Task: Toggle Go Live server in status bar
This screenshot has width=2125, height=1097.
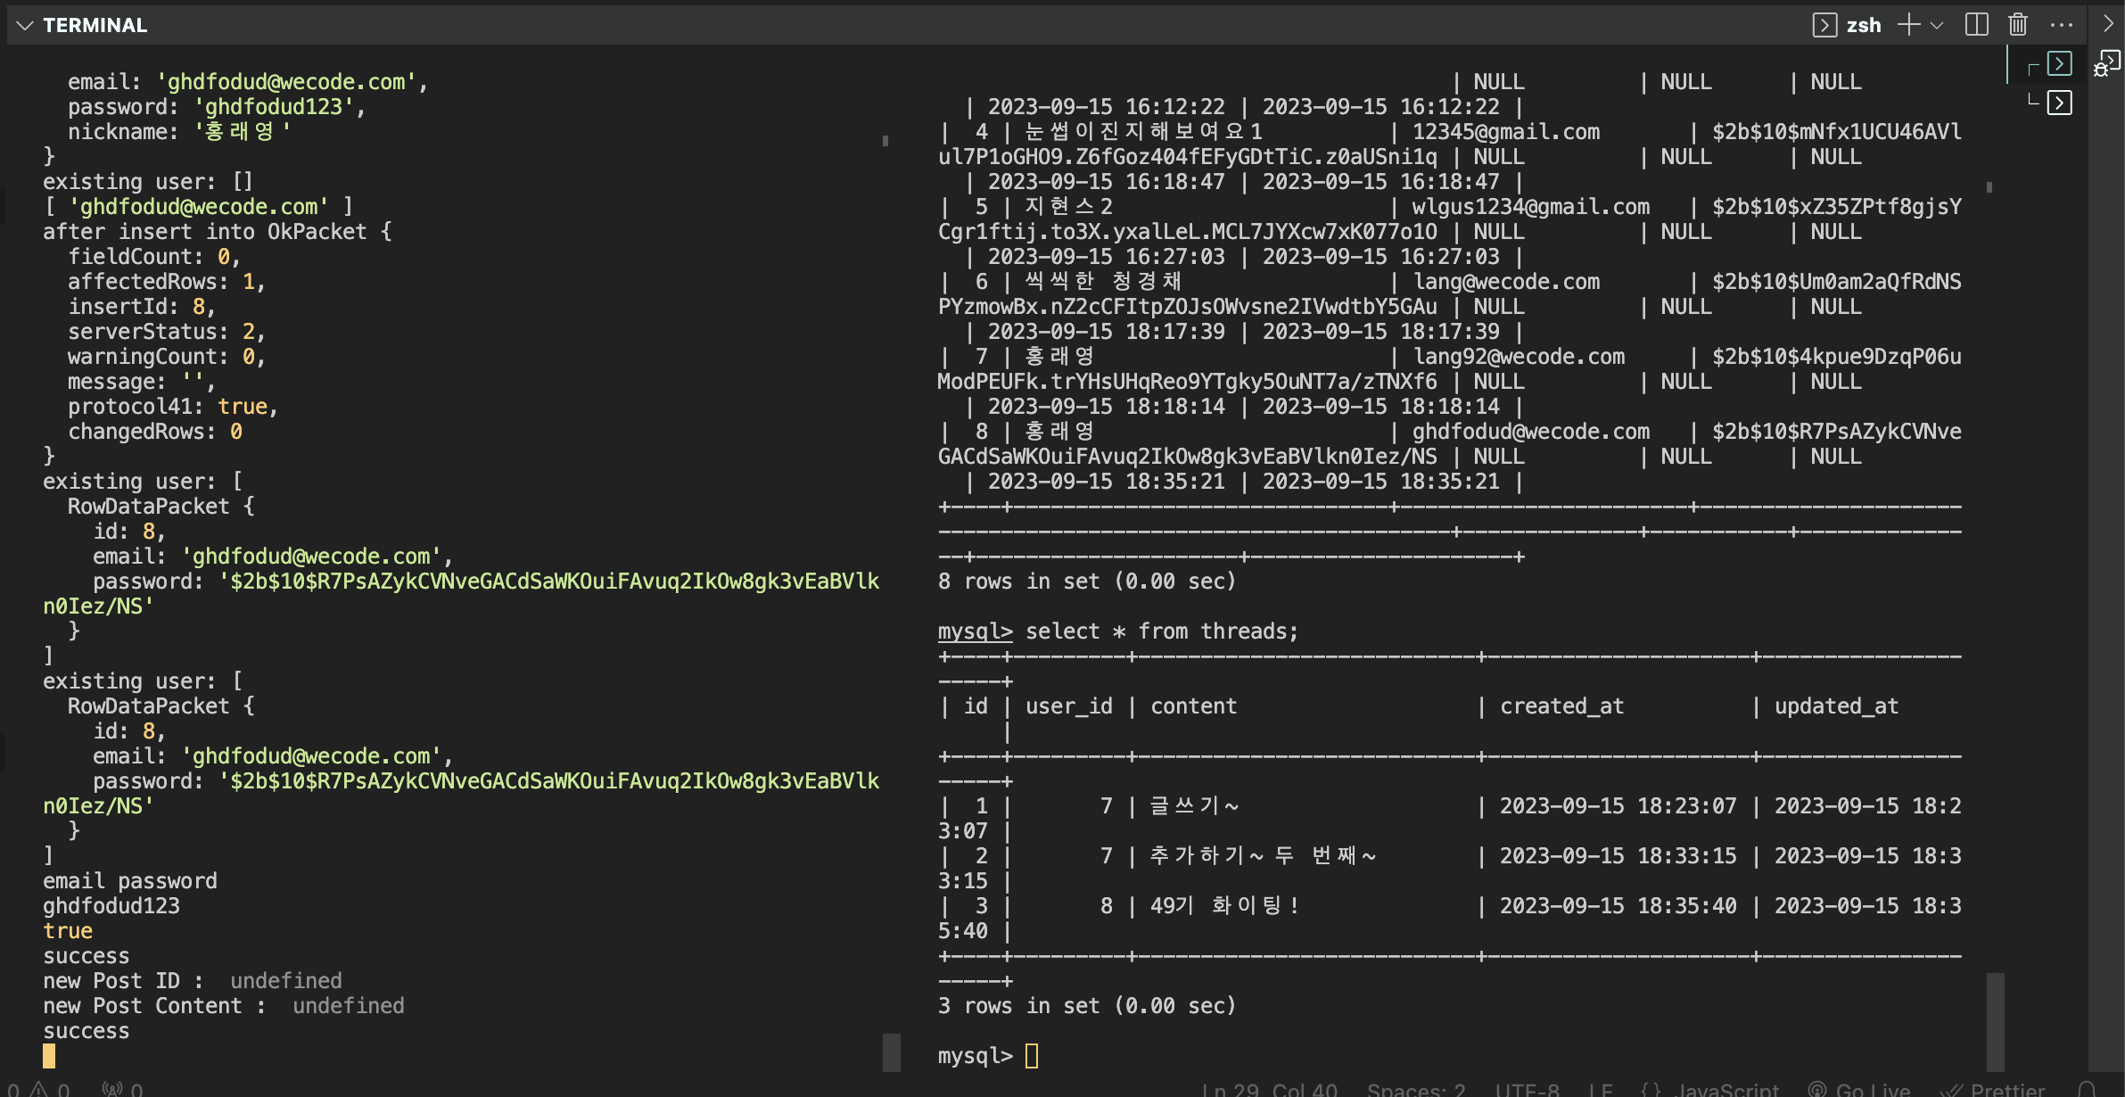Action: point(1859,1089)
